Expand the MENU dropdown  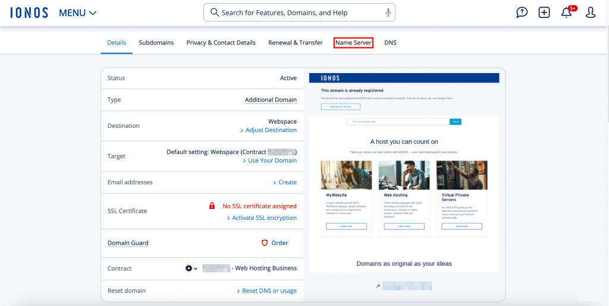pyautogui.click(x=77, y=12)
